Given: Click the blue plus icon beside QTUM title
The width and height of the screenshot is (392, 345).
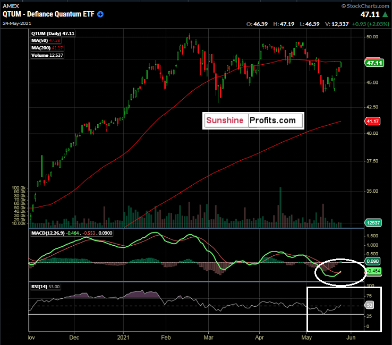Looking at the screenshot, I should coord(100,14).
